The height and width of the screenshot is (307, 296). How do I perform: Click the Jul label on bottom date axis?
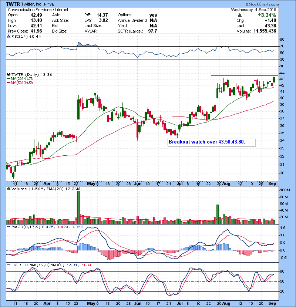pos(180,303)
